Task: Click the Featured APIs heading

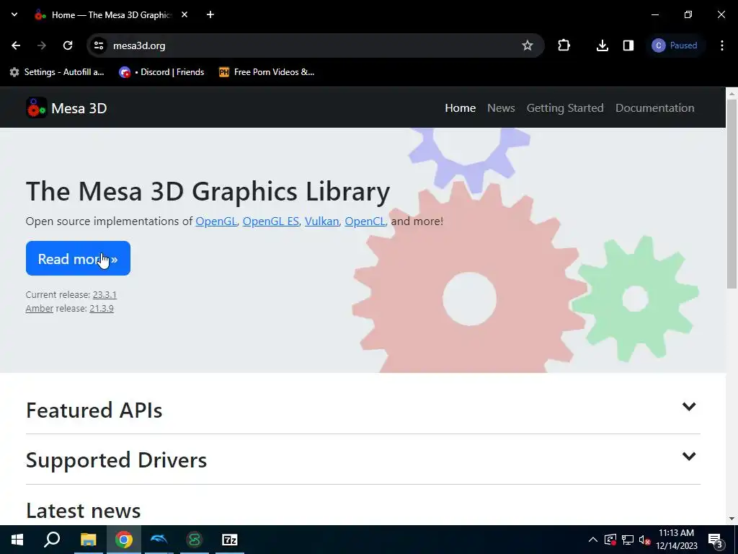Action: click(x=94, y=410)
